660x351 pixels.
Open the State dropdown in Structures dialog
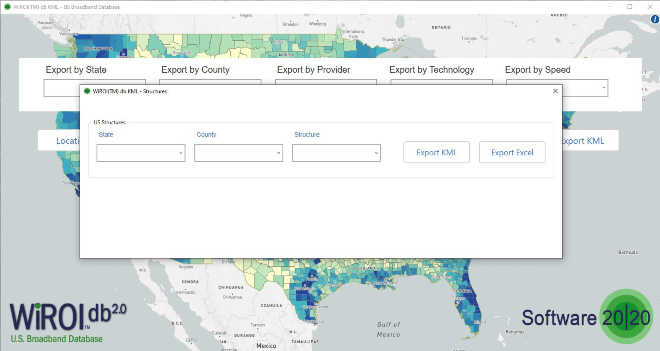[x=141, y=153]
